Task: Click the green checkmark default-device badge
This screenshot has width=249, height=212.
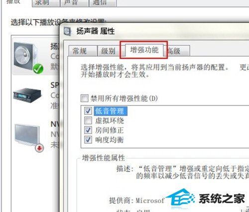Action: (38, 69)
